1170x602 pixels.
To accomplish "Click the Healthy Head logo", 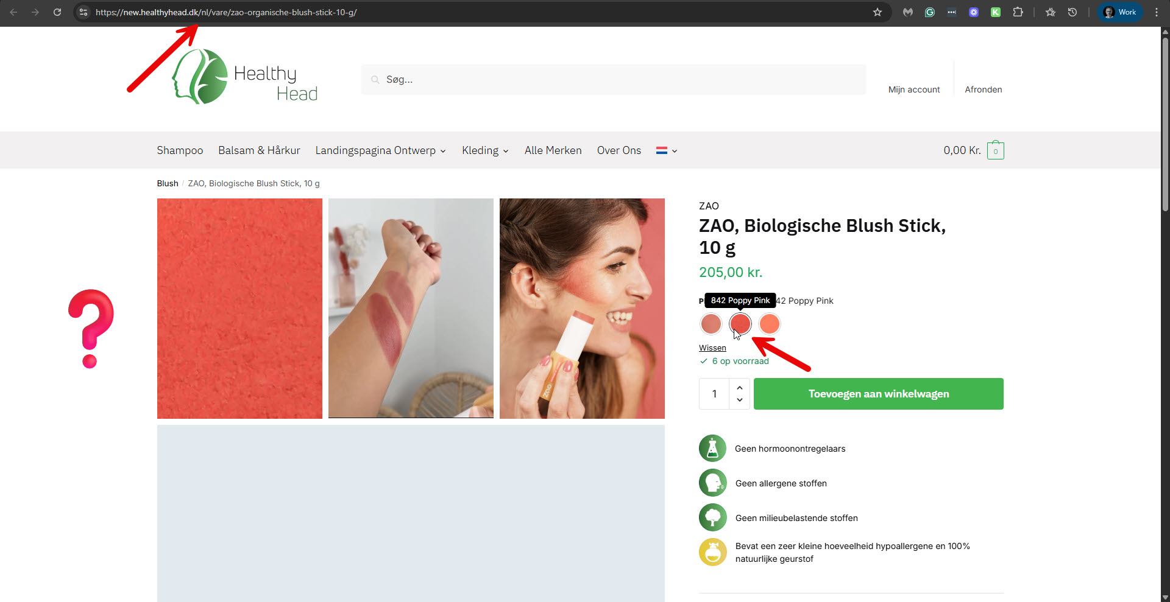I will pos(244,77).
